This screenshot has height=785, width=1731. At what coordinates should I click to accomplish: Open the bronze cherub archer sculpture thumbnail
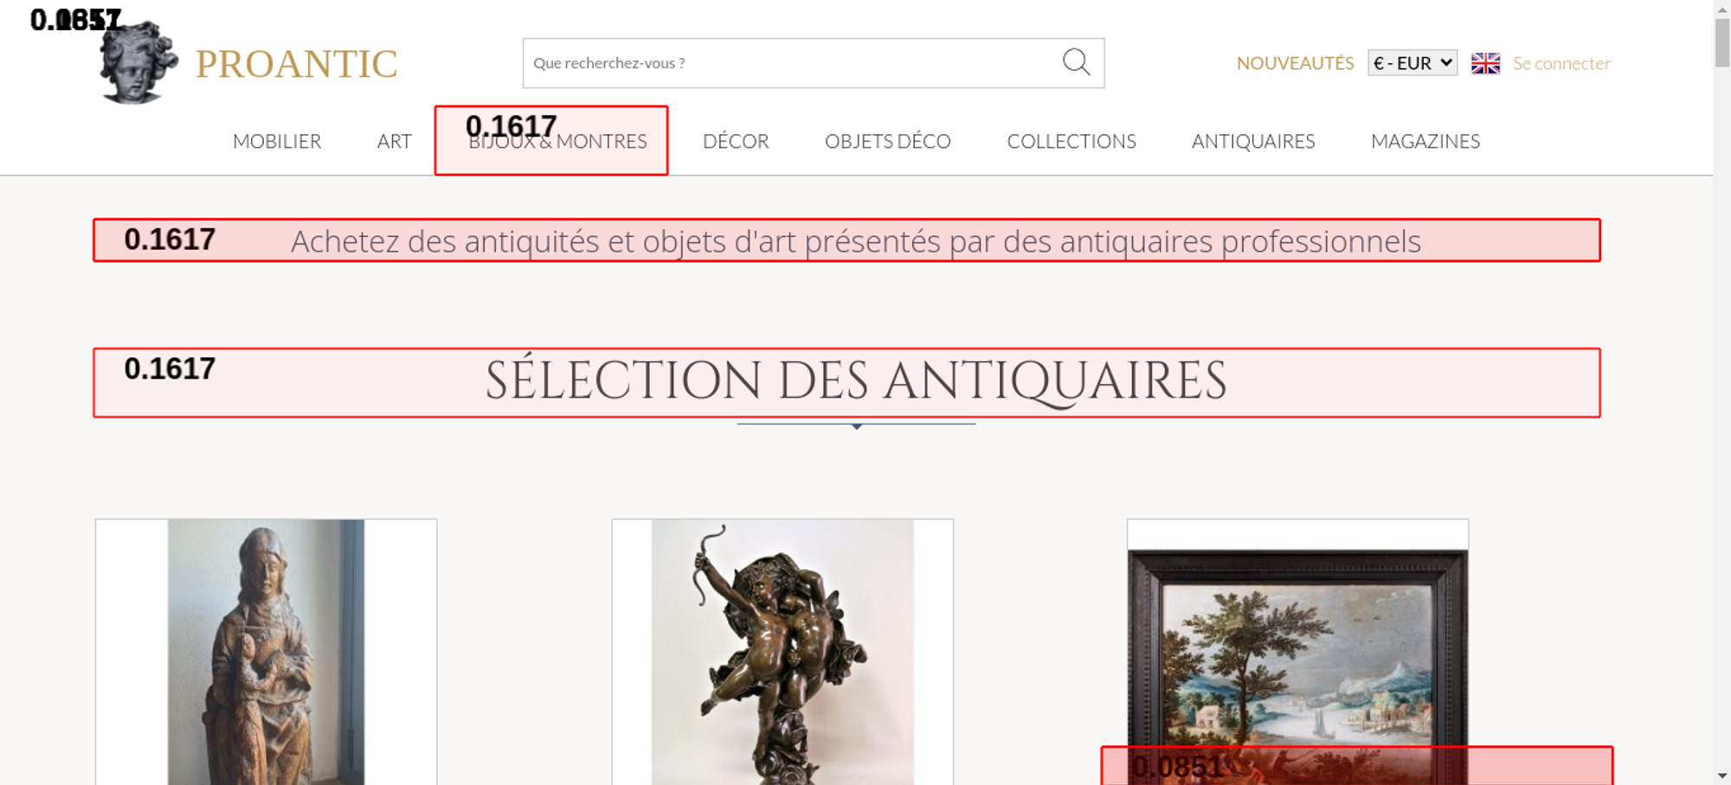(782, 653)
